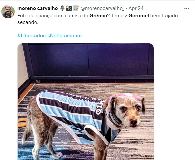Open the display name moreno carvalho
Screen dimensions: 195x160
[38, 8]
